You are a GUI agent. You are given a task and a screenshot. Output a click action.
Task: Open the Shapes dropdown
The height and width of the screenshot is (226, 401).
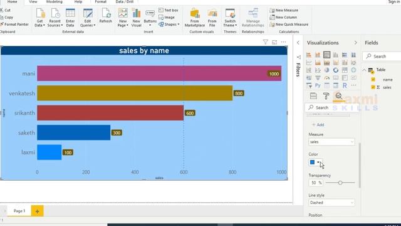click(x=169, y=24)
